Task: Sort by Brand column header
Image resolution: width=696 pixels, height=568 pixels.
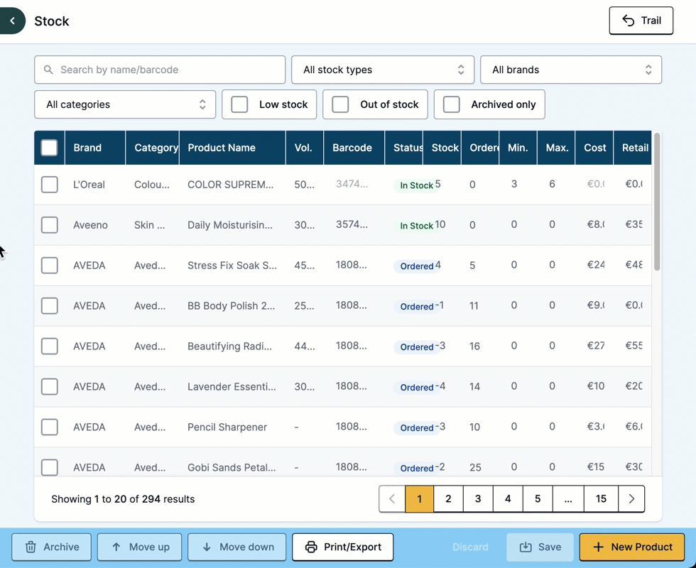Action: tap(95, 148)
